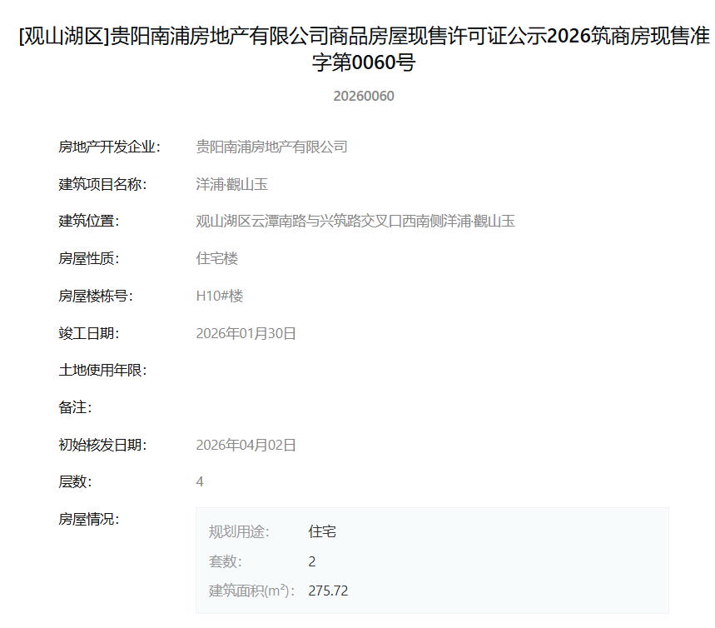Image resolution: width=715 pixels, height=628 pixels.
Task: Select the permit number 20260060
Action: (x=364, y=97)
